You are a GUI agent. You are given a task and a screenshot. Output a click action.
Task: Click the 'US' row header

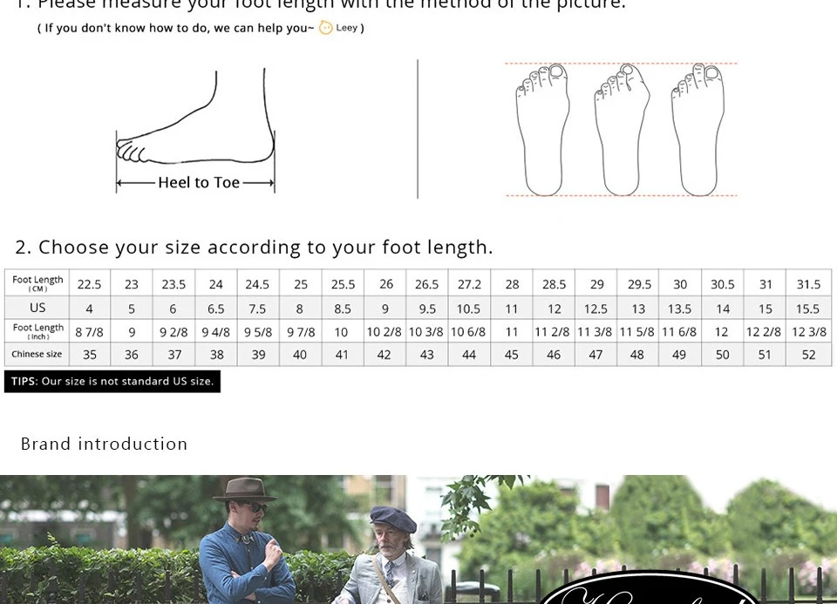point(37,308)
